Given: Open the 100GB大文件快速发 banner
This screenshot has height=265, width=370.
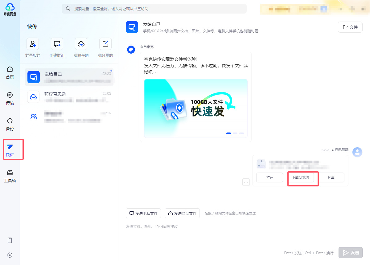Looking at the screenshot, I should [x=196, y=108].
